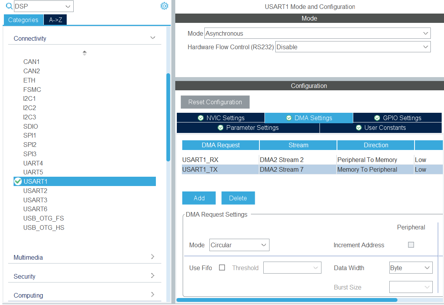The height and width of the screenshot is (305, 444).
Task: Click the green checkmark beside USART1
Action: click(18, 181)
